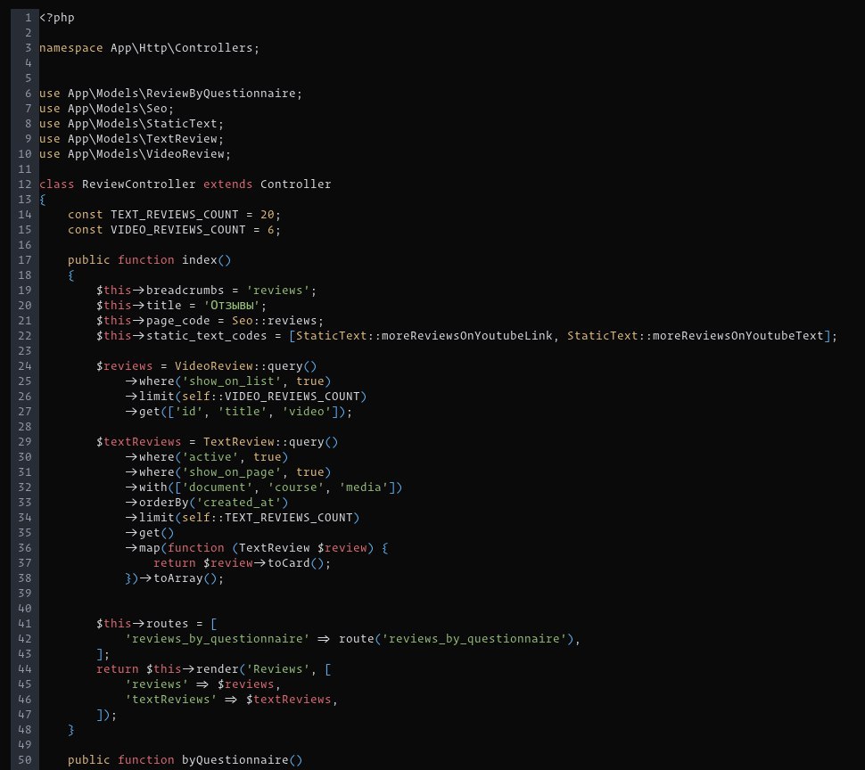This screenshot has width=865, height=770.
Task: Click the 'route' function call on line 42
Action: tap(357, 639)
